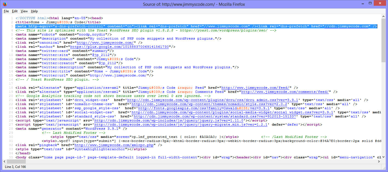Open the social_widget.css stylesheet link
Image resolution: width=388 pixels, height=172 pixels.
(232, 112)
